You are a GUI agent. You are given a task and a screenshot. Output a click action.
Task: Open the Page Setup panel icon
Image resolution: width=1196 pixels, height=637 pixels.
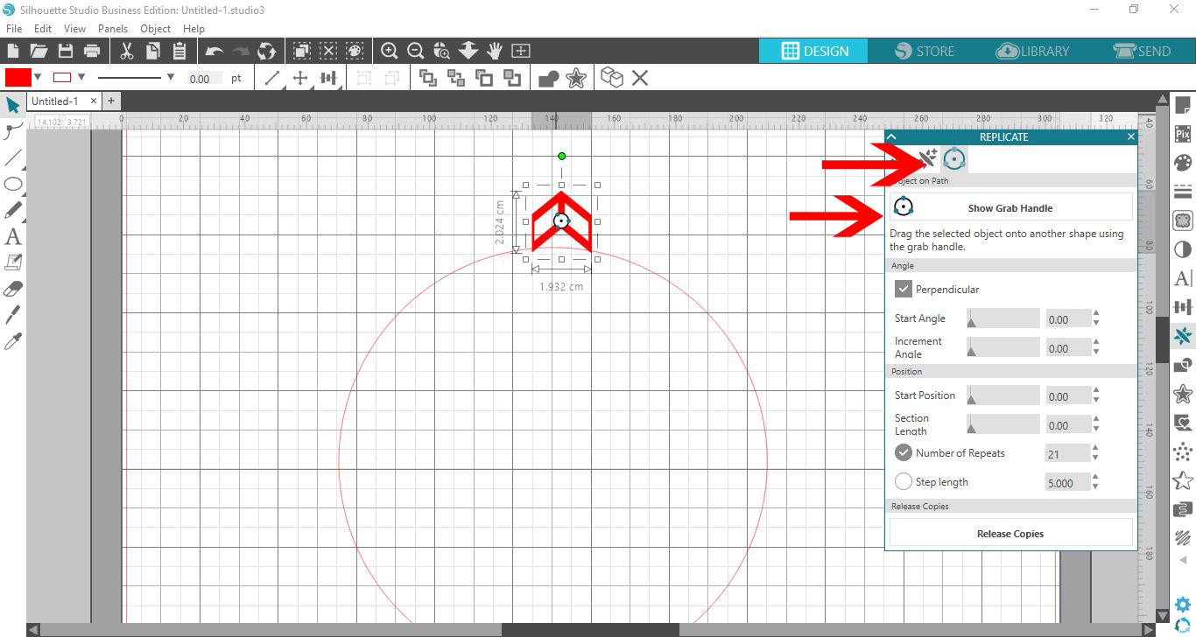pos(1183,106)
